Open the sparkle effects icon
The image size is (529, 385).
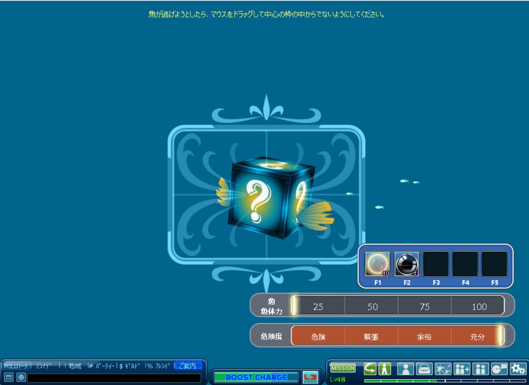click(x=443, y=368)
